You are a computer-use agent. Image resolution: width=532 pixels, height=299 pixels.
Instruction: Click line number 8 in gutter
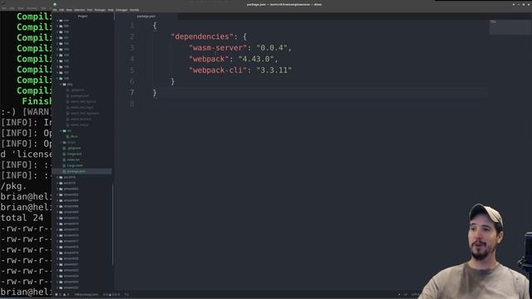coord(132,103)
